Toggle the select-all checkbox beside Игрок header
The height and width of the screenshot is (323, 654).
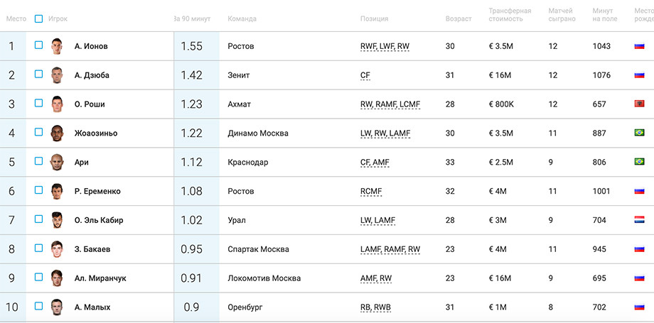[38, 18]
